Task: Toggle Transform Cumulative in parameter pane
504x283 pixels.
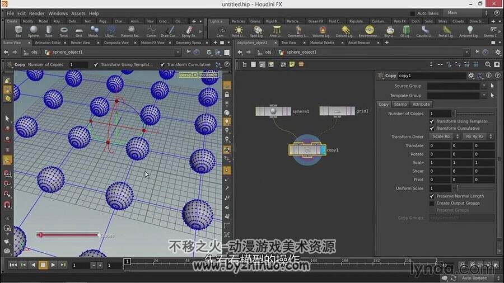Action: (432, 128)
